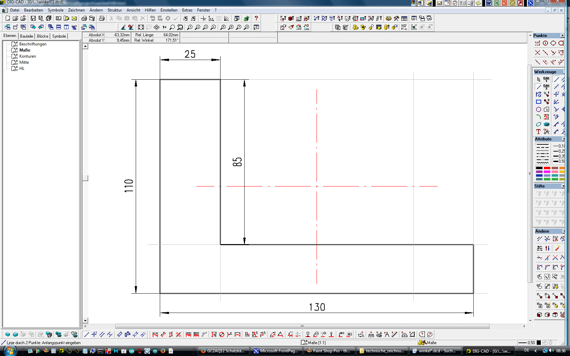Select the line-through-two-points tool at bottom
The width and height of the screenshot is (570, 356).
(87, 334)
